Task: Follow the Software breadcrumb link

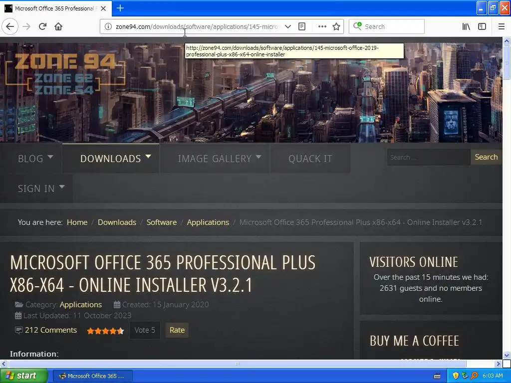Action: (x=162, y=222)
